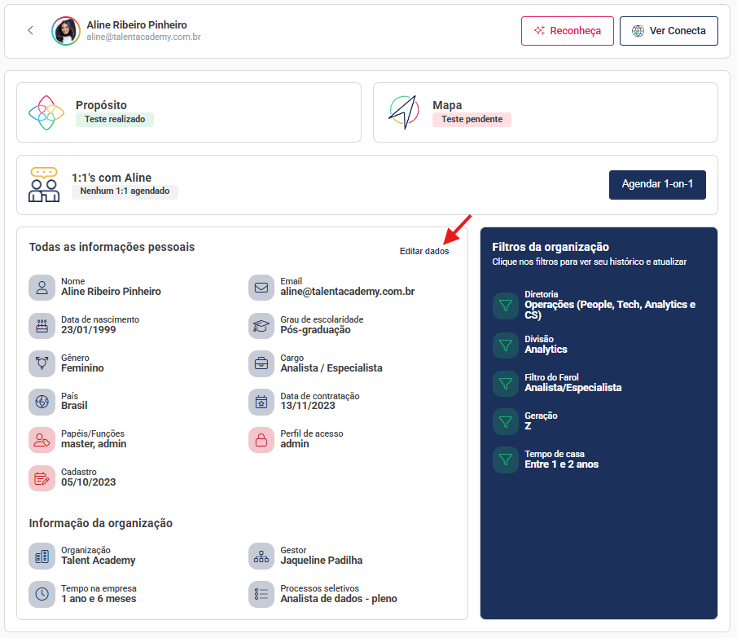Open the Propósito test card

point(188,112)
